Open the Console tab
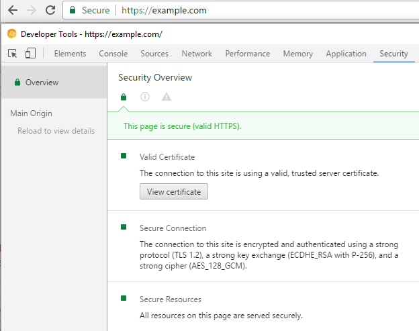 tap(113, 54)
